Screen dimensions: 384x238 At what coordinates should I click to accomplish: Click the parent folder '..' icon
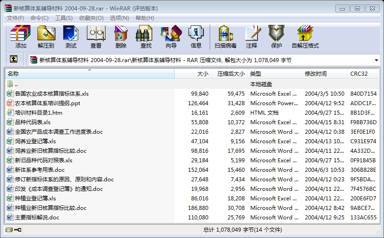(10, 84)
